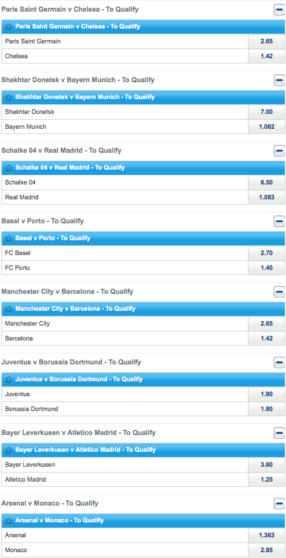Star the Manchester City v Barcelona market
The height and width of the screenshot is (558, 286).
[x=9, y=309]
